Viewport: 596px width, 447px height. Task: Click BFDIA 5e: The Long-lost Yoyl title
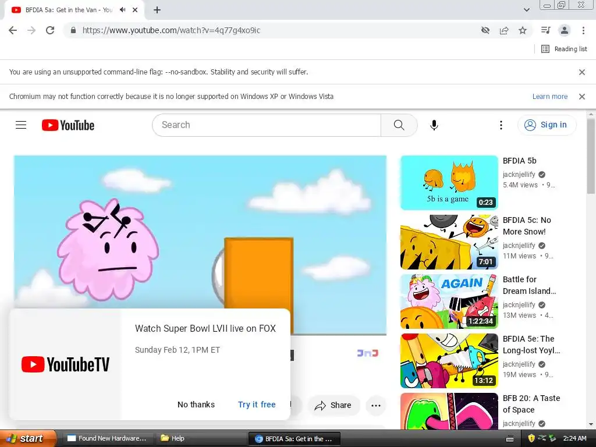click(531, 345)
